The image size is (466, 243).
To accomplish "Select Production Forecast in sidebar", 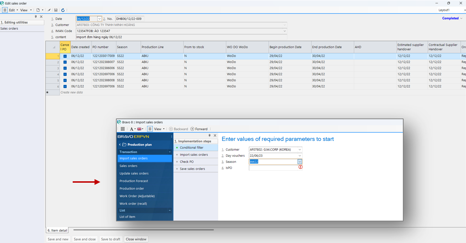I will 134,181.
